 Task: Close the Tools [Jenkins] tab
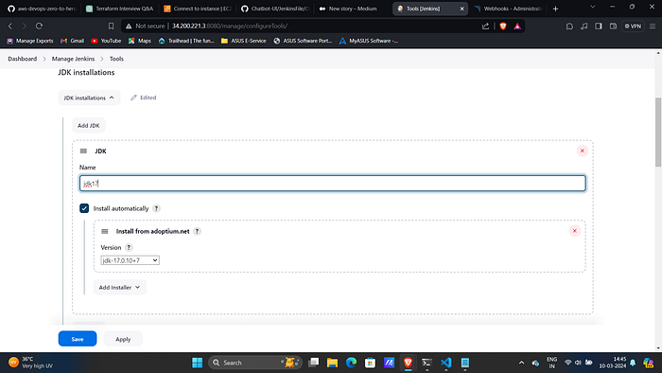point(462,9)
